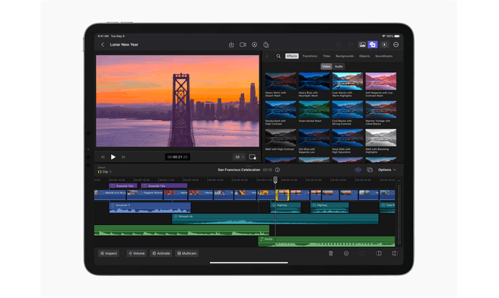Choose the Heavy Warm with Desert Wash effect
Viewport: 499px width, 298px height.
tap(281, 84)
